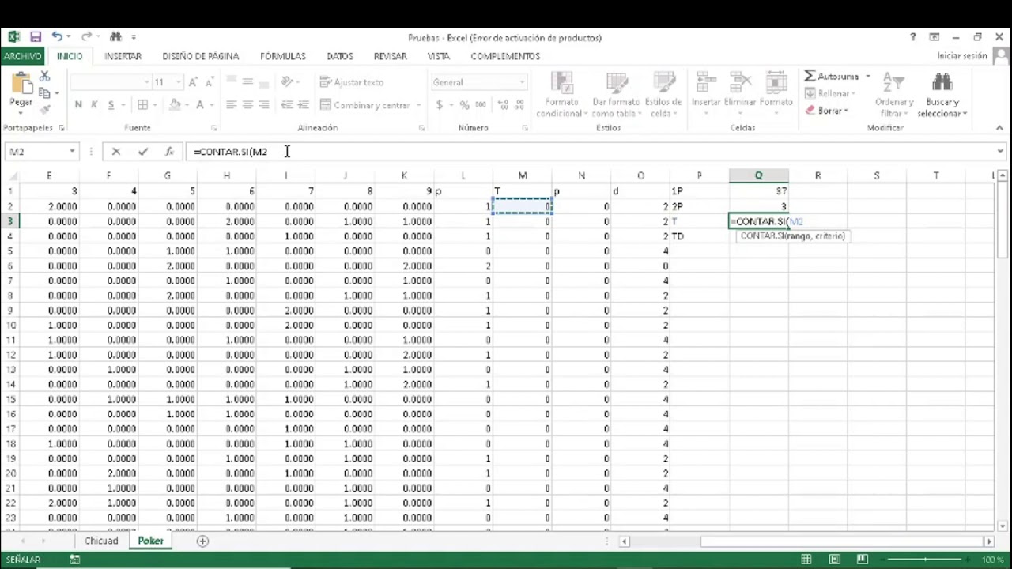This screenshot has height=569, width=1012.
Task: Switch to the DATOS tab
Action: (x=340, y=56)
